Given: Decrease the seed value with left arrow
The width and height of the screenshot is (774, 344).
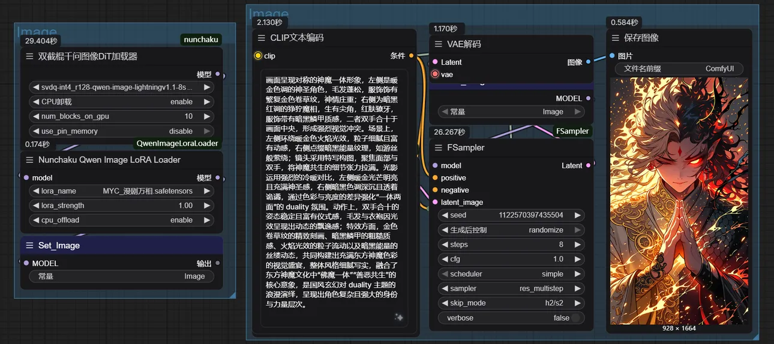Looking at the screenshot, I should coord(445,215).
